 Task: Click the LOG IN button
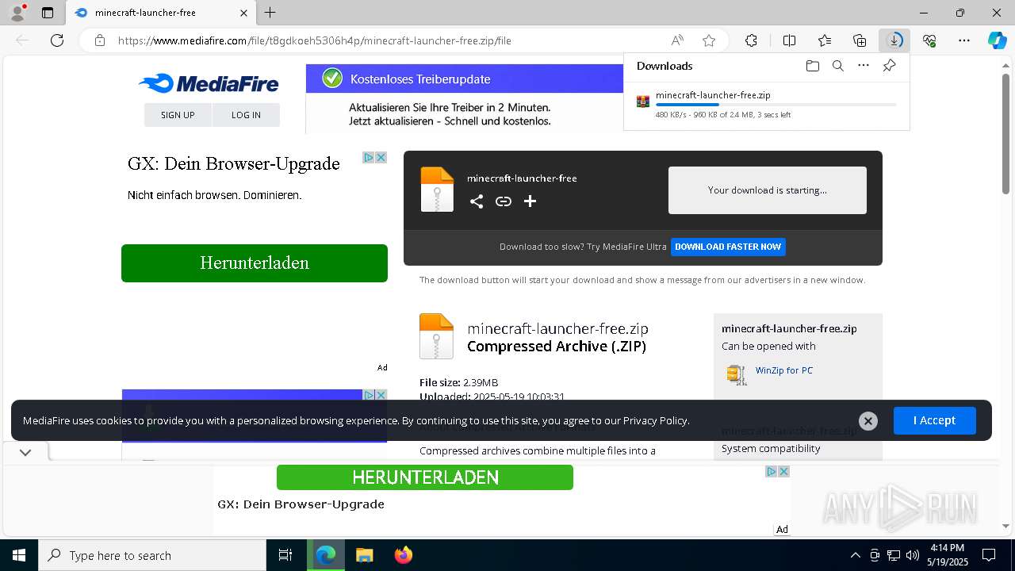click(246, 115)
